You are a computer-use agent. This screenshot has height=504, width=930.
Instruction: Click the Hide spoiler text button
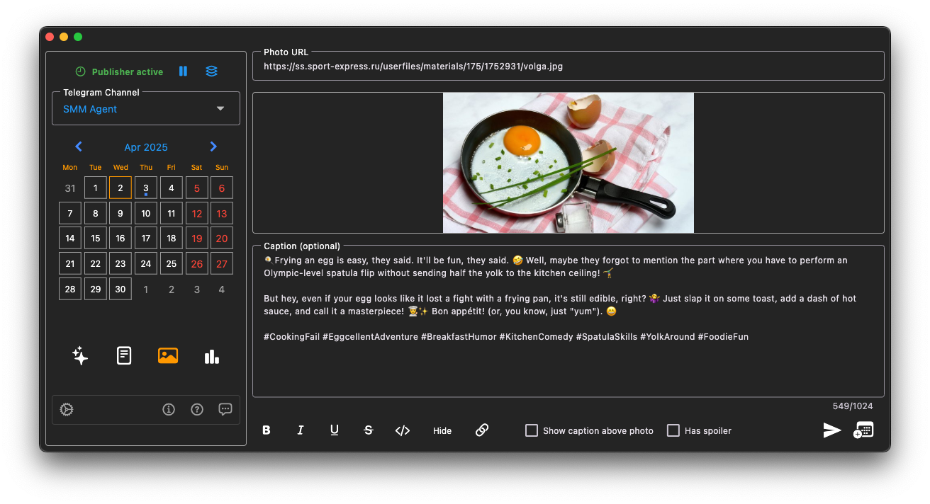(442, 430)
